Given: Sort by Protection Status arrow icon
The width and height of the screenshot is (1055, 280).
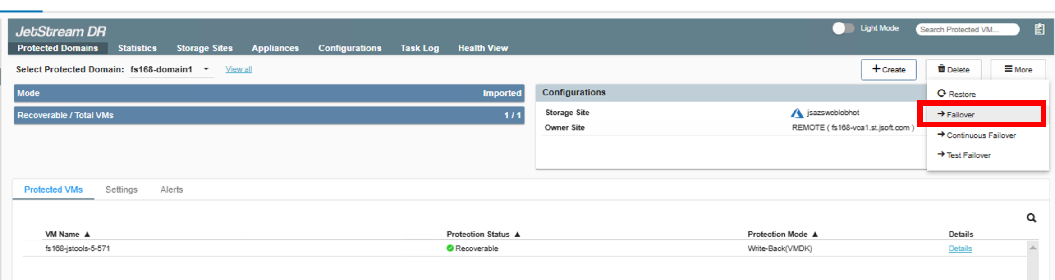Looking at the screenshot, I should click(x=518, y=234).
